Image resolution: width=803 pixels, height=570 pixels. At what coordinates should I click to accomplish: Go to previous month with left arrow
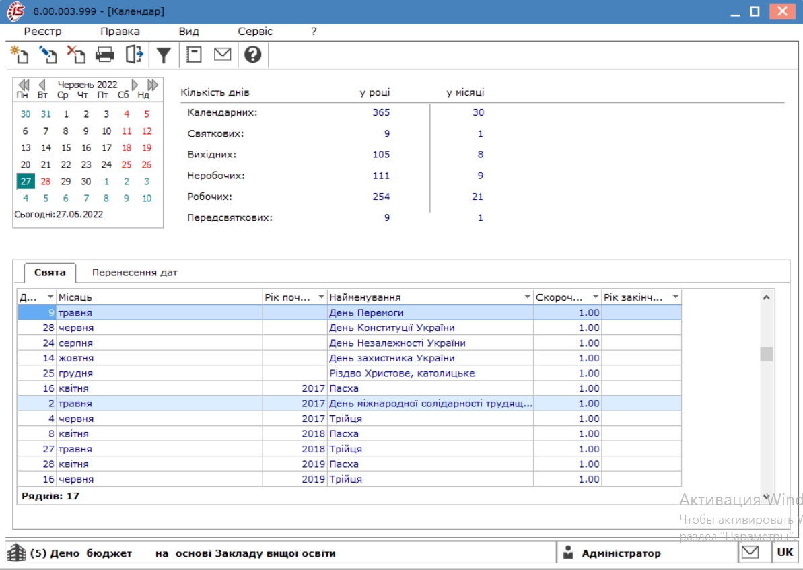point(42,85)
